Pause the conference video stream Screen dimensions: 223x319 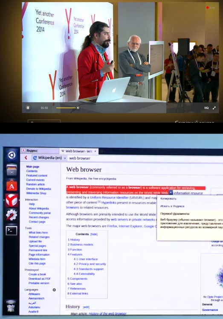(28, 108)
